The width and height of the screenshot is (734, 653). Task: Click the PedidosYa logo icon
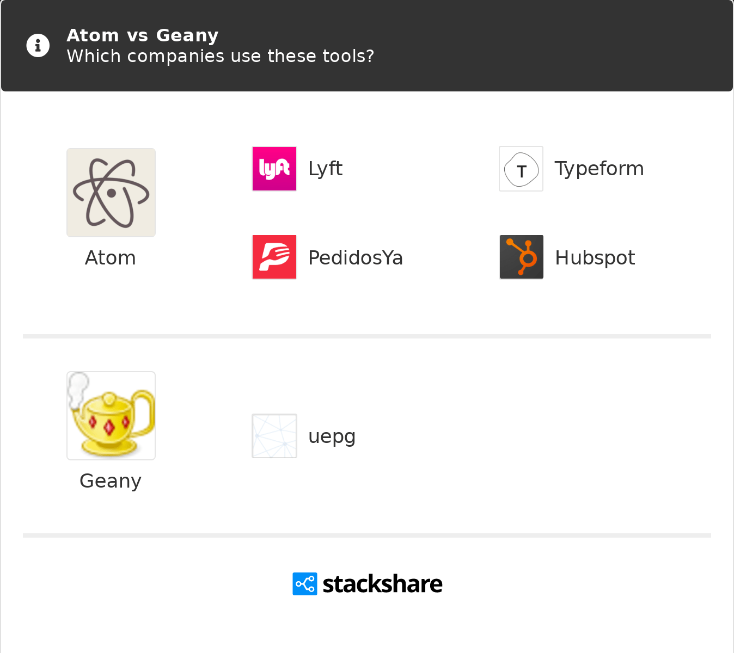(x=274, y=257)
